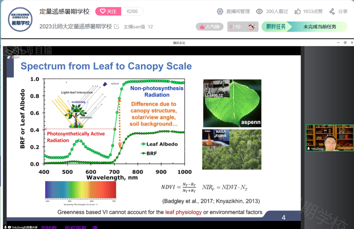Open the 限时任务 timed task banner
This screenshot has height=229, width=354.
[x=276, y=27]
